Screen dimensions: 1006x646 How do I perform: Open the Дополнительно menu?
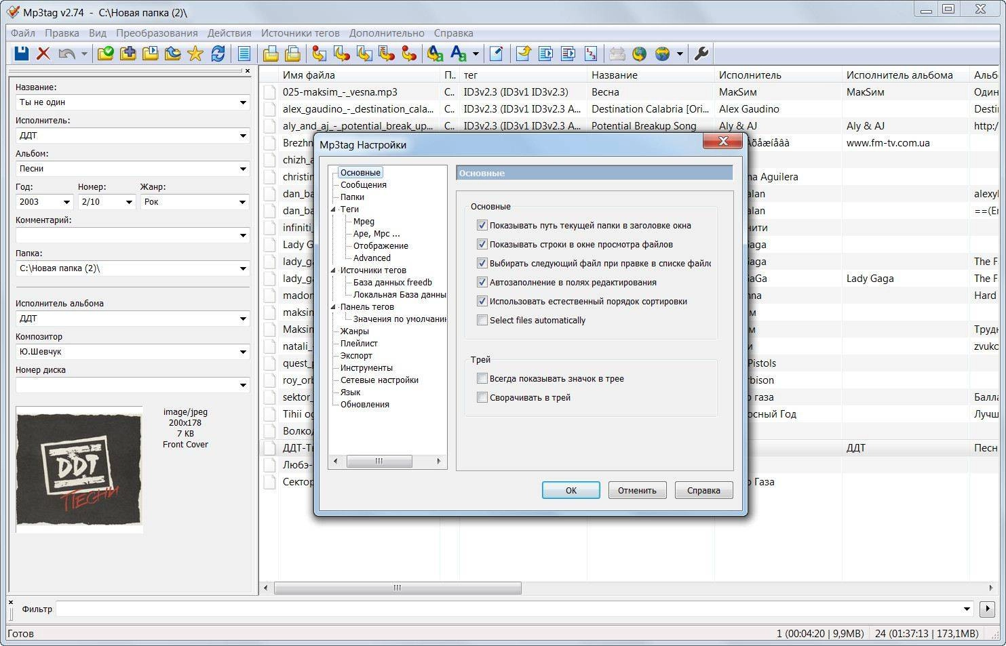387,33
